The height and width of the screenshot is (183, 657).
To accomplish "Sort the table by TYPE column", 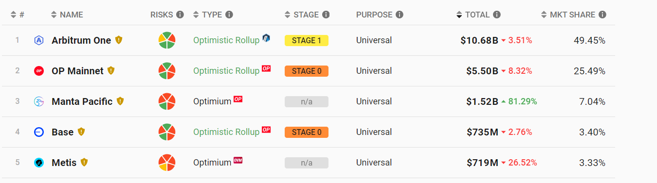I will (x=208, y=15).
